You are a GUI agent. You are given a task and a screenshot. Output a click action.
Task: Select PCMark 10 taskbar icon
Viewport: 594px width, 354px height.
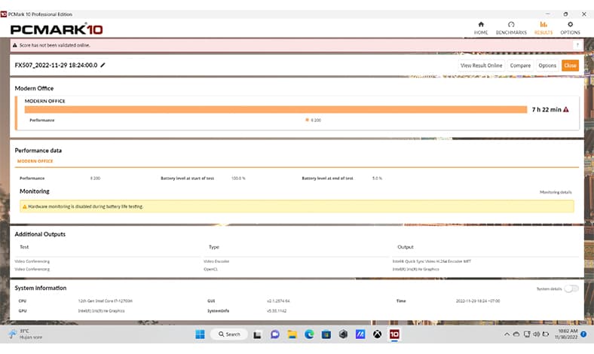pyautogui.click(x=394, y=334)
